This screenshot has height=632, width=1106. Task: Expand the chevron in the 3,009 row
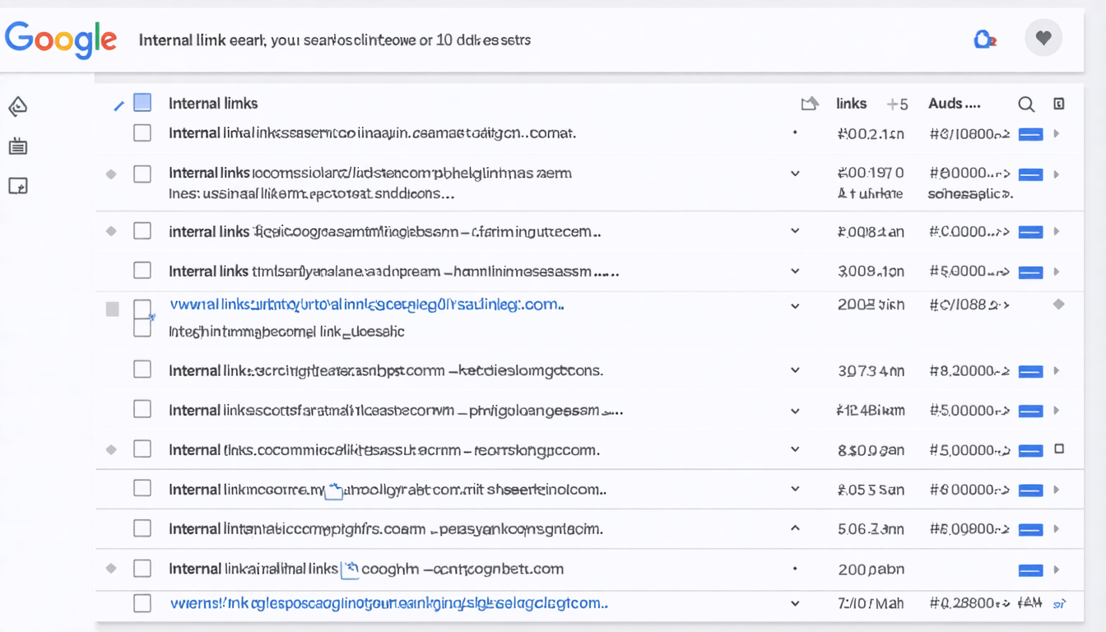[x=795, y=271]
